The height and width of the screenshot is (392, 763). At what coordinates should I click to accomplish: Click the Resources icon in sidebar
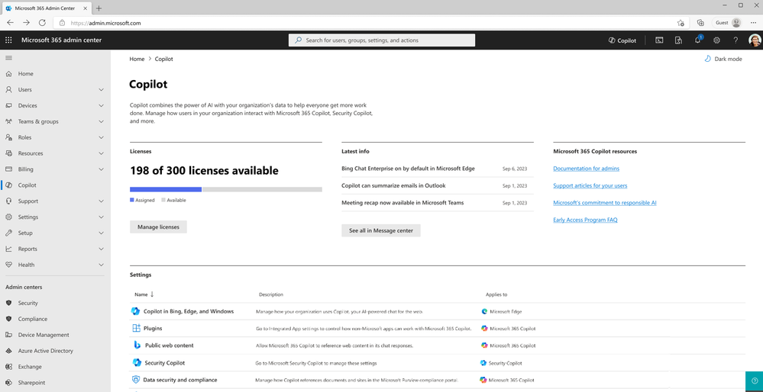coord(8,153)
